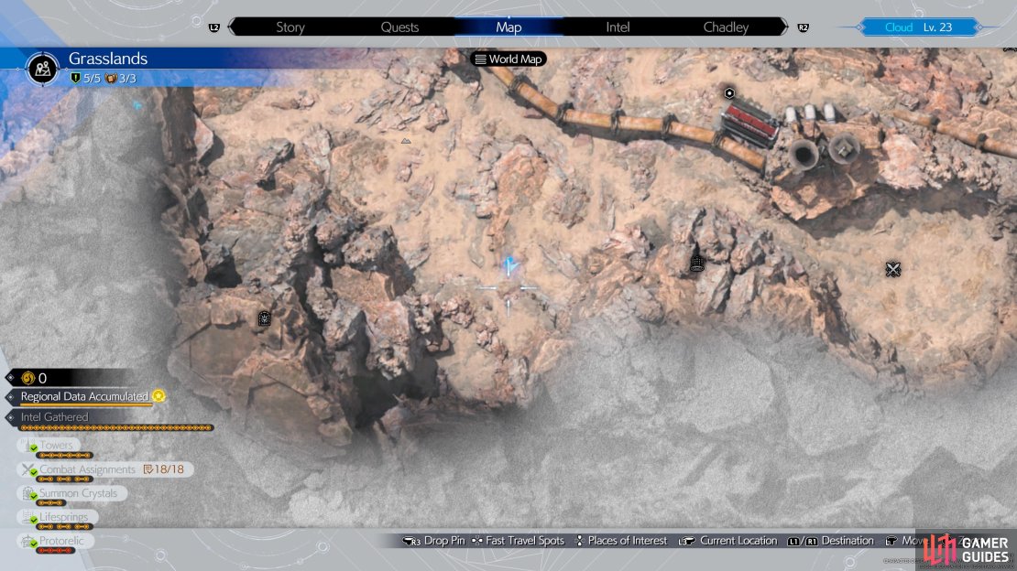
Task: Open the Story tab
Action: (290, 27)
